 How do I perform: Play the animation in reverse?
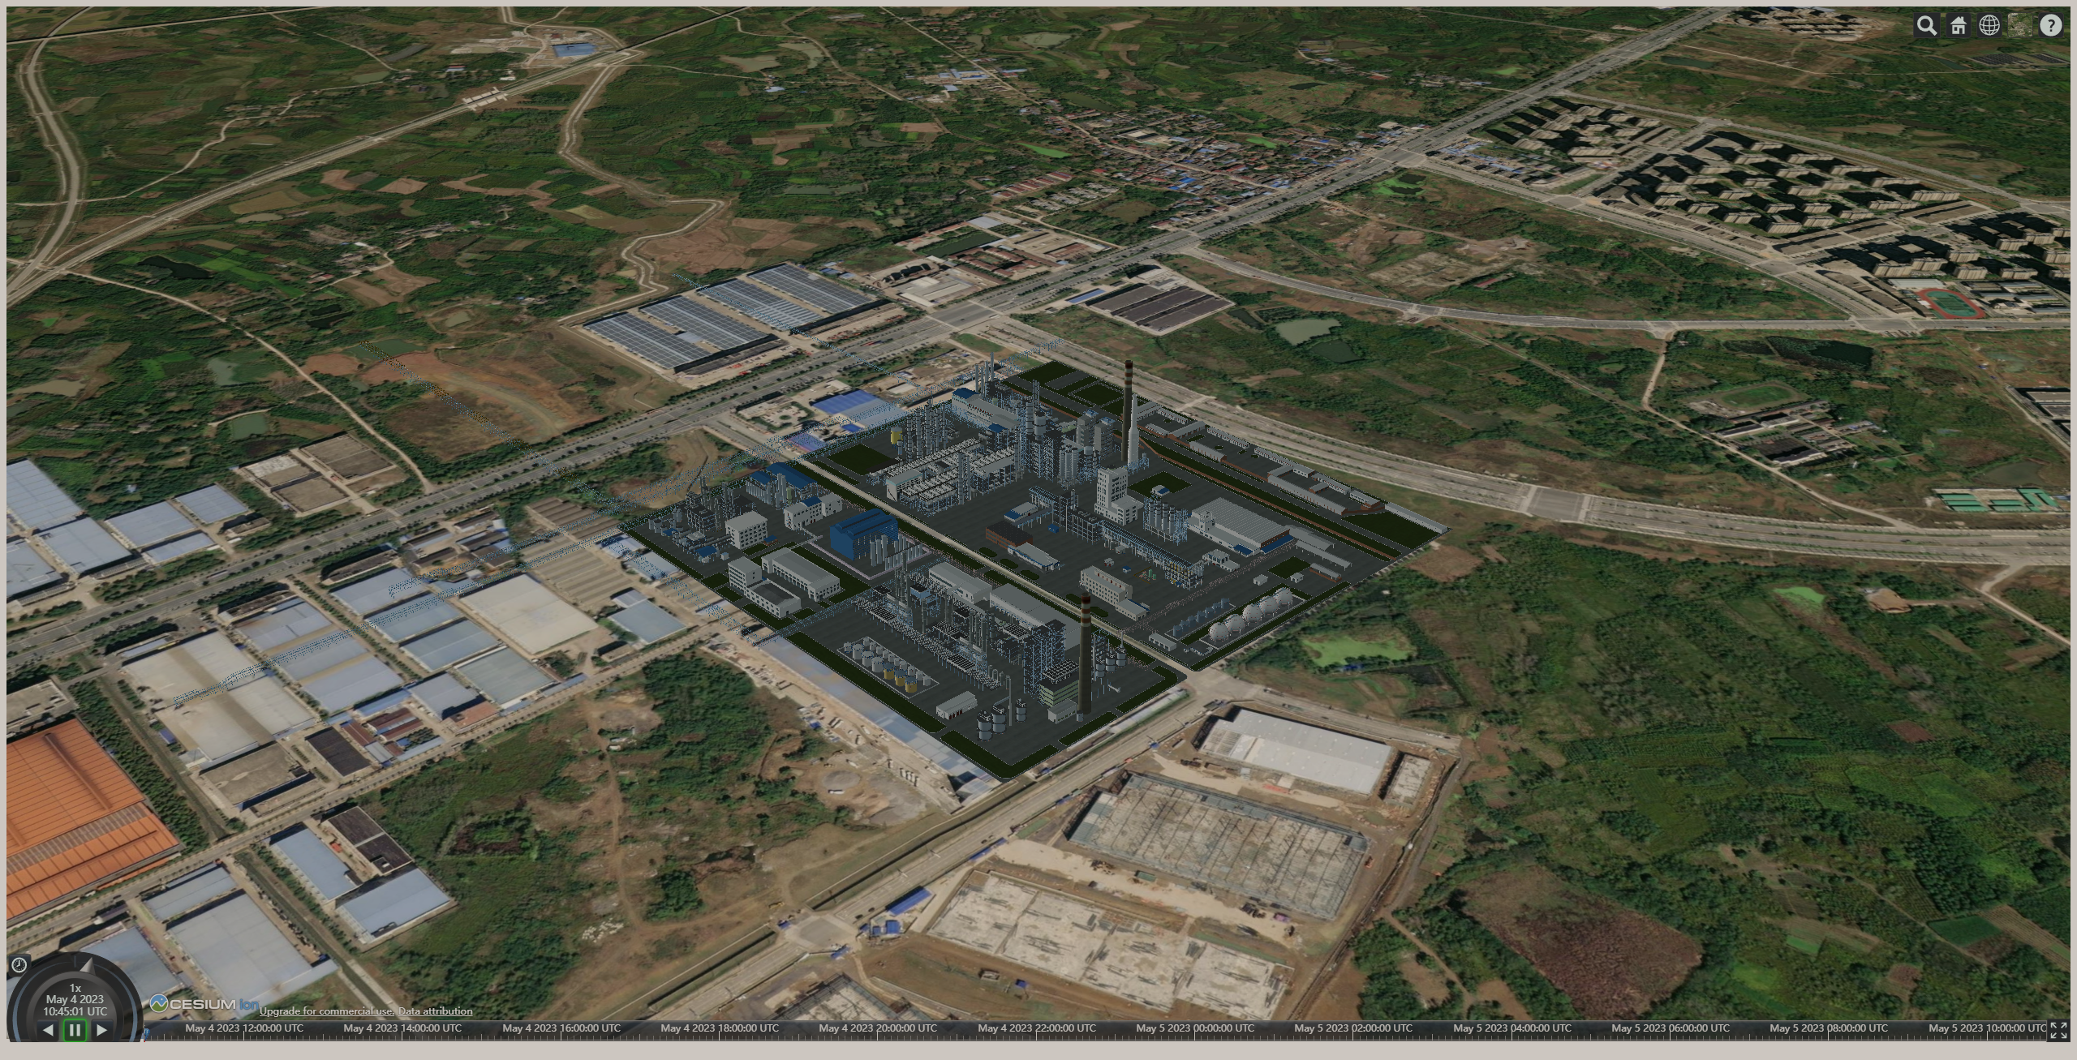click(x=48, y=1030)
